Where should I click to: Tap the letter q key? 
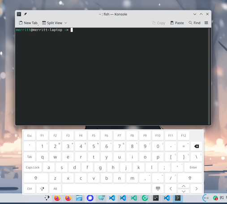tap(42, 157)
